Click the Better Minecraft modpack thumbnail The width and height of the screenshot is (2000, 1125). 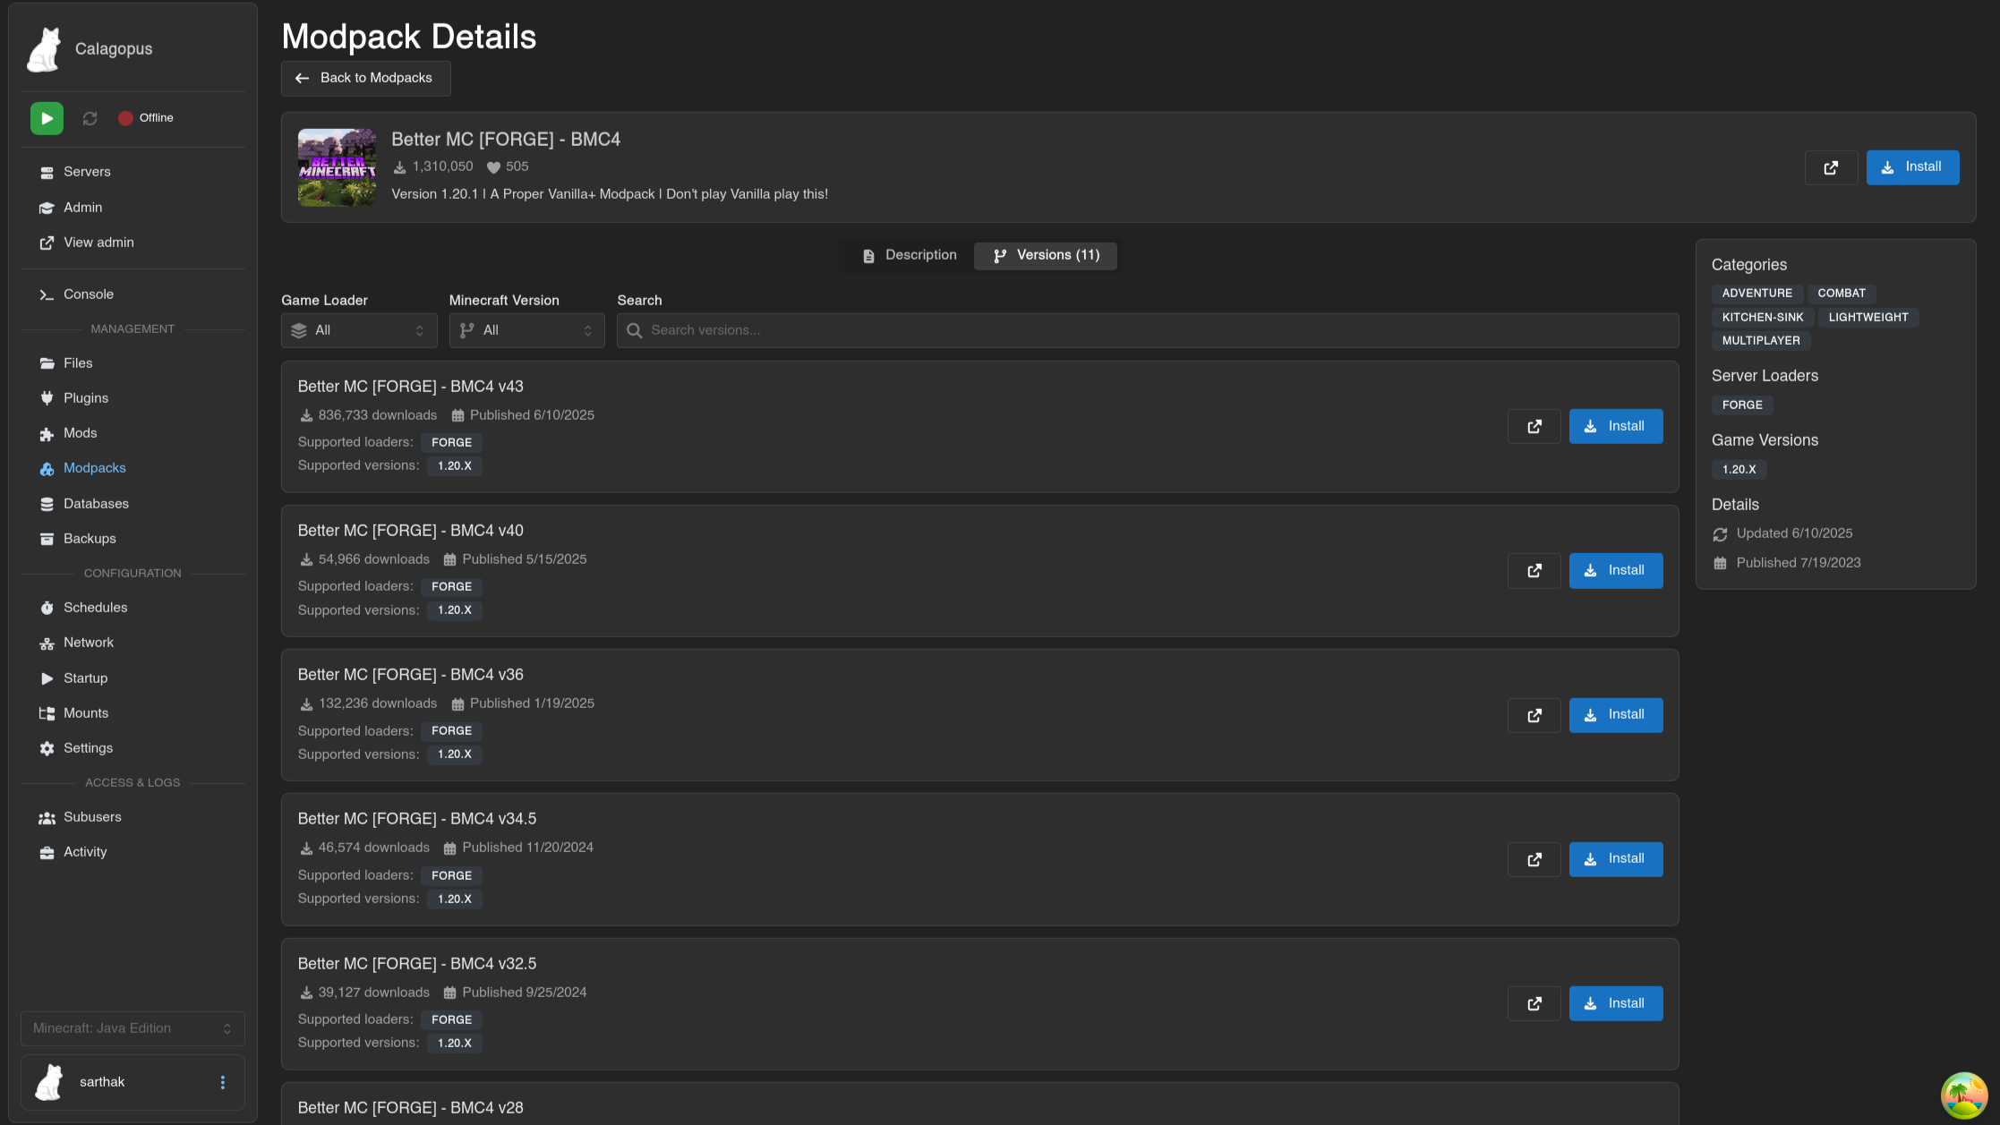(x=337, y=167)
